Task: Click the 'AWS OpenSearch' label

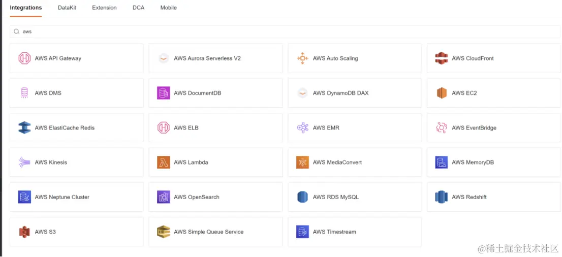Action: tap(197, 197)
